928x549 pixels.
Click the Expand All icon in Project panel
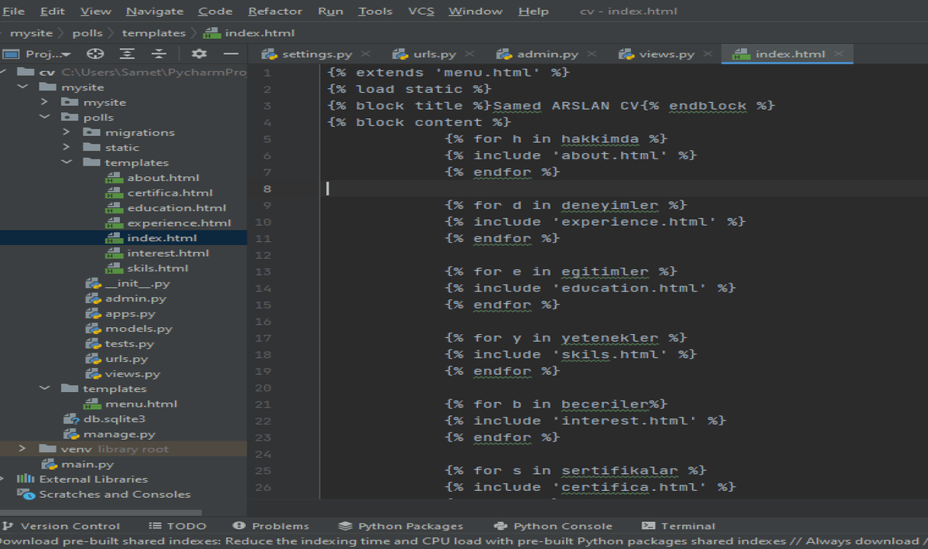point(127,54)
